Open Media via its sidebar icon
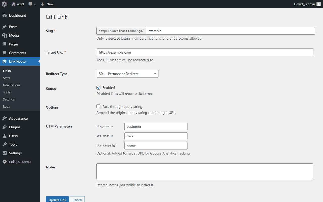This screenshot has width=323, height=202. click(x=5, y=35)
